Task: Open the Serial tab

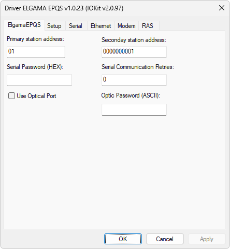Action: 76,26
